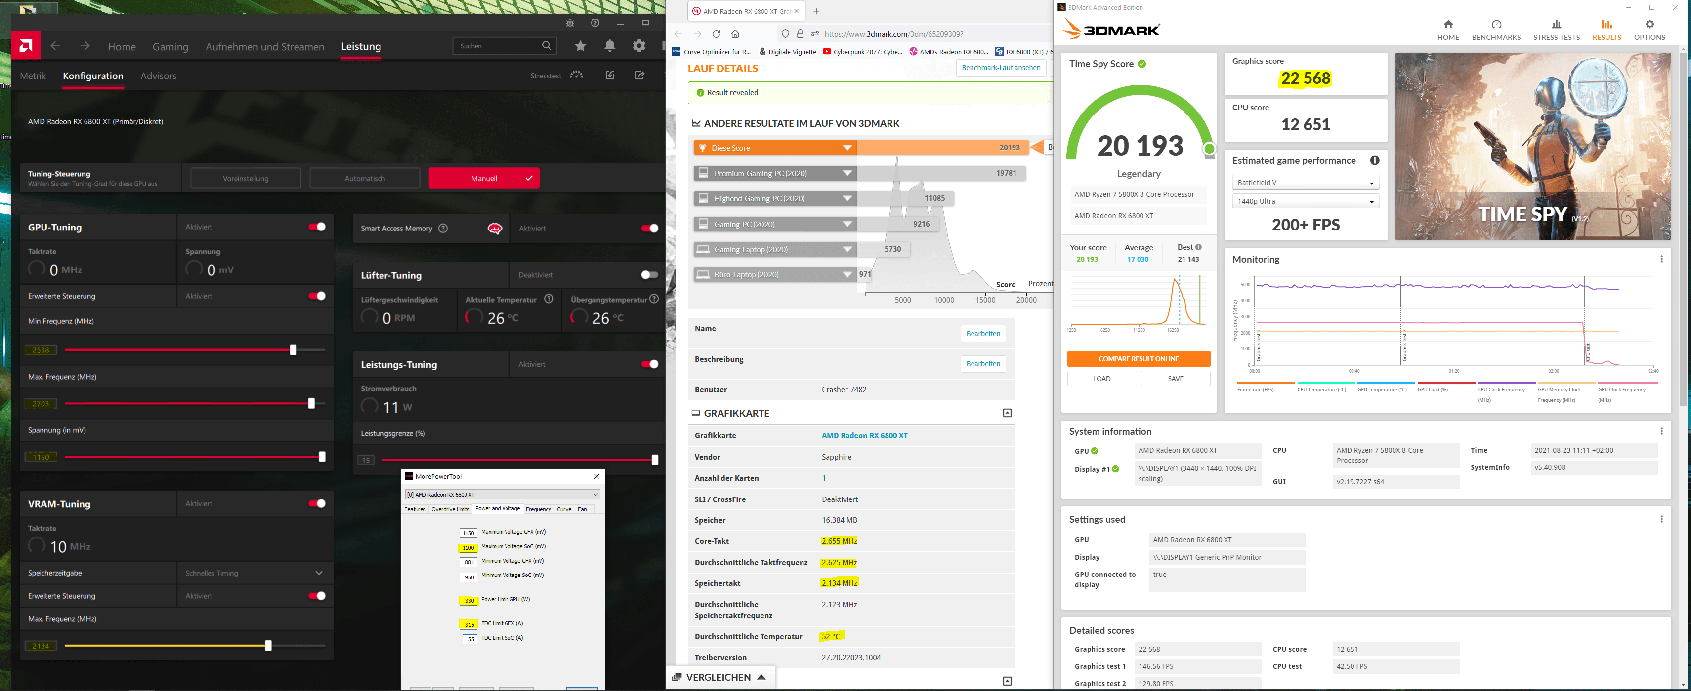
Task: Toggle GPU-Tuning switch off
Action: click(x=317, y=227)
